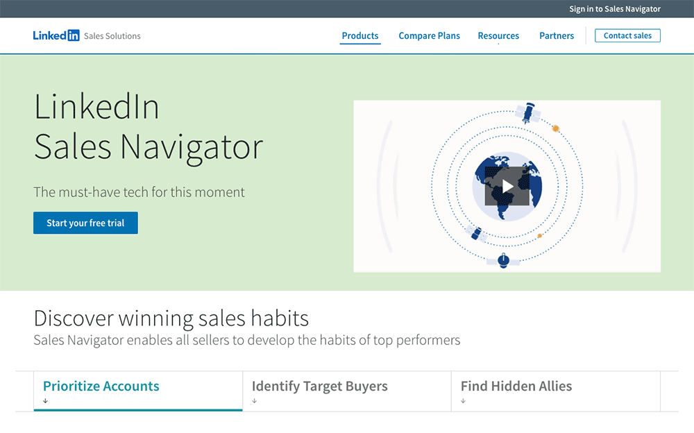Open the Products menu

point(360,36)
